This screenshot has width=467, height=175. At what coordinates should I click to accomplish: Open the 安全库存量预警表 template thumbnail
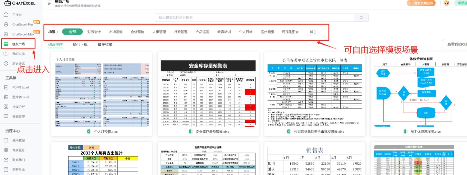point(208,94)
